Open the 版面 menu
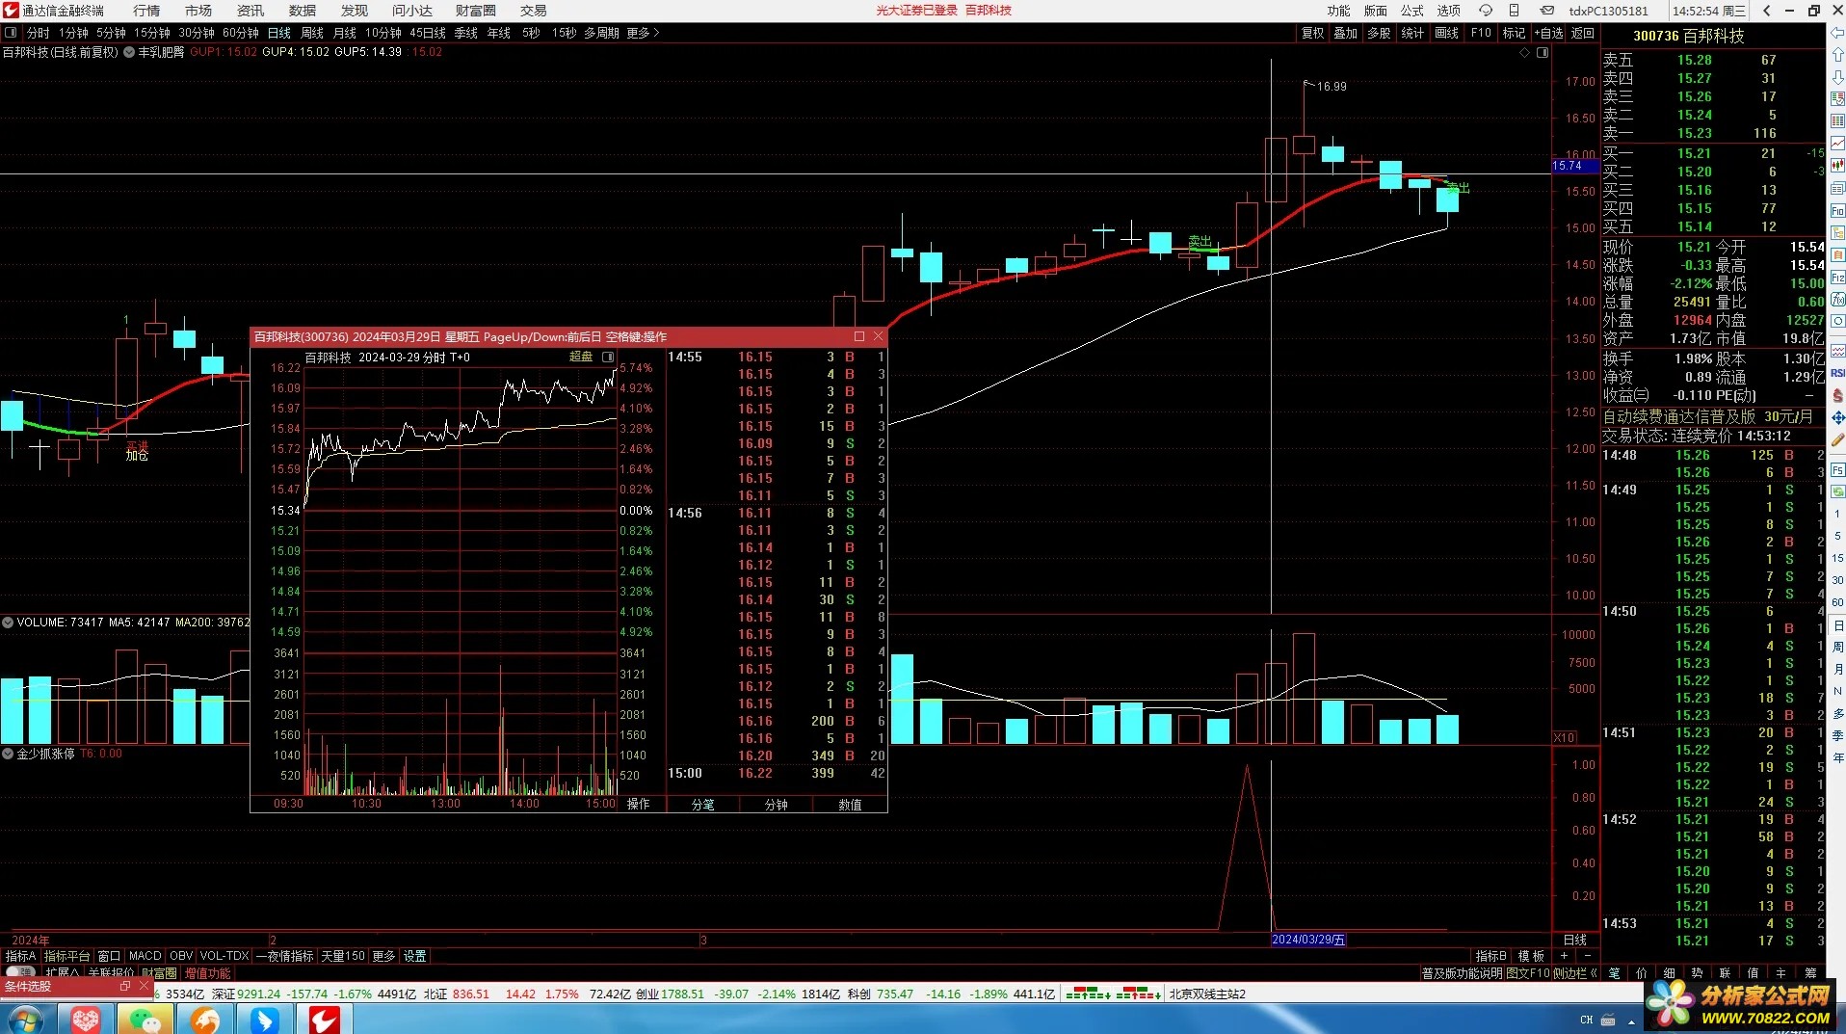 coord(1375,11)
